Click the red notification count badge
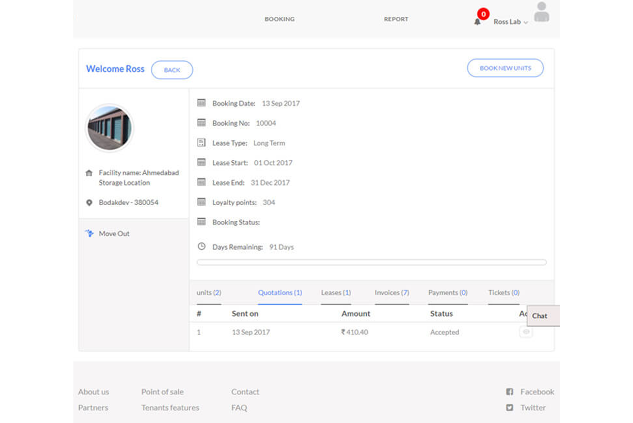 [x=483, y=14]
